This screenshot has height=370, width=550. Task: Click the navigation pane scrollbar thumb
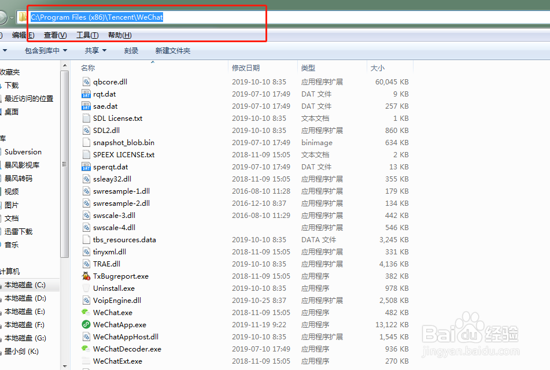tap(65, 164)
